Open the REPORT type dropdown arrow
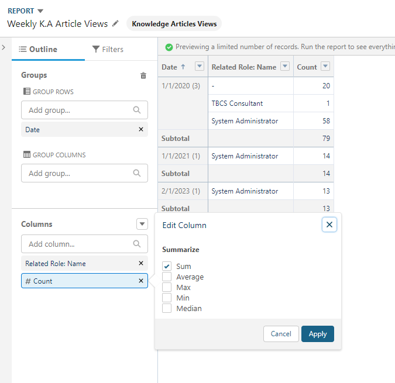Image resolution: width=395 pixels, height=383 pixels. pos(40,11)
